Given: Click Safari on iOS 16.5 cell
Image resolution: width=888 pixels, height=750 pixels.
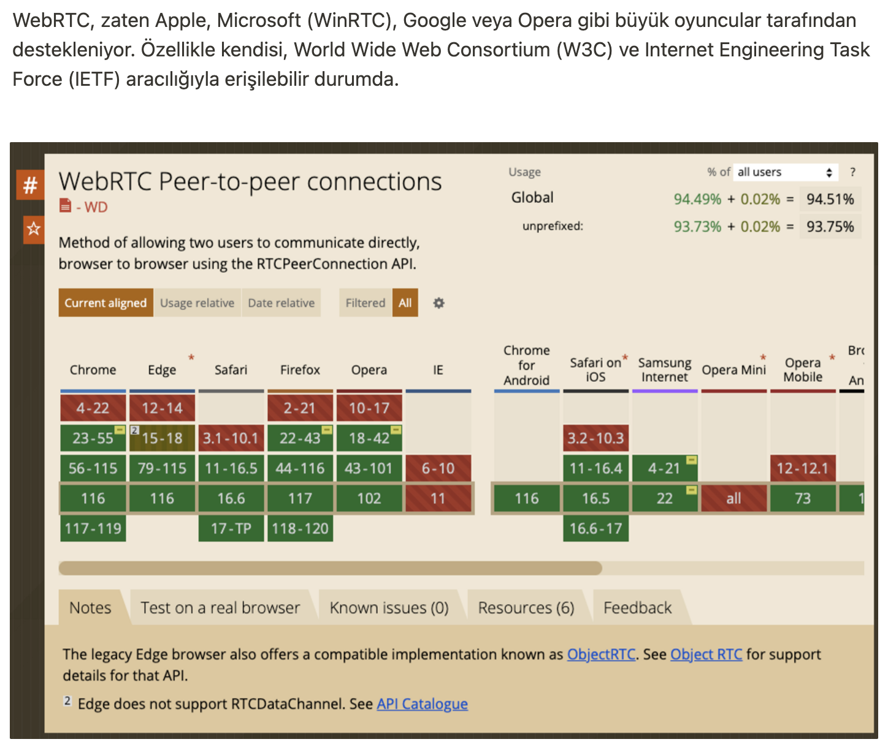Looking at the screenshot, I should coord(596,498).
